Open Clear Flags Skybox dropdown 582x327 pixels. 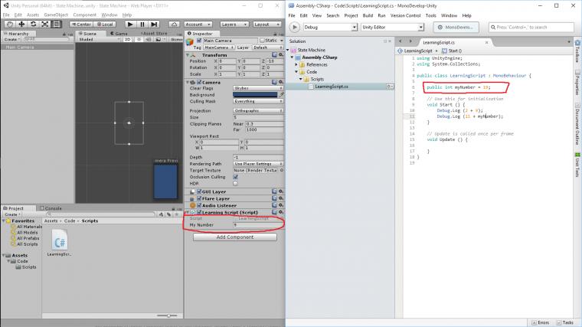point(258,88)
